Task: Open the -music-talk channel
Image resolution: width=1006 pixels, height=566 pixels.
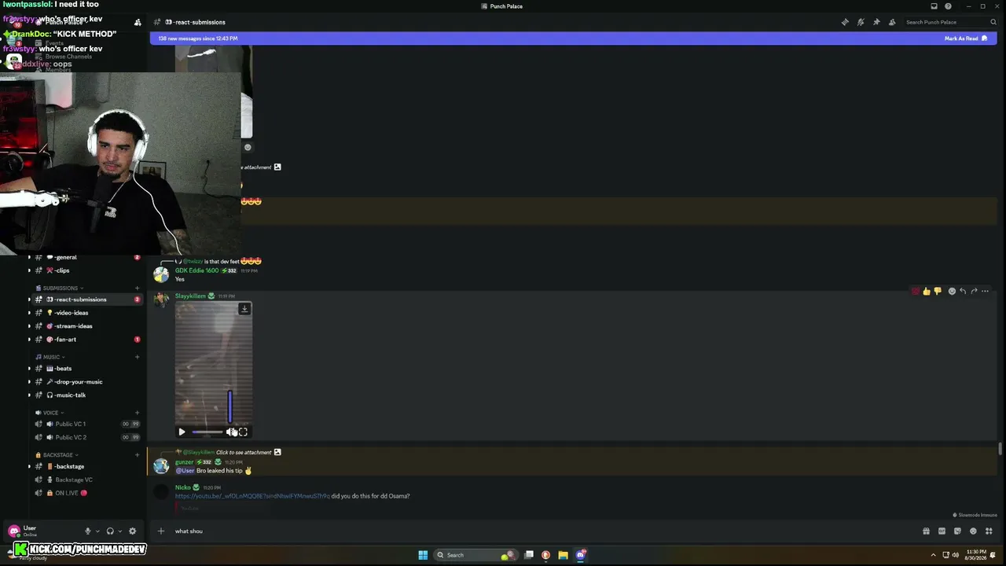Action: [x=86, y=395]
